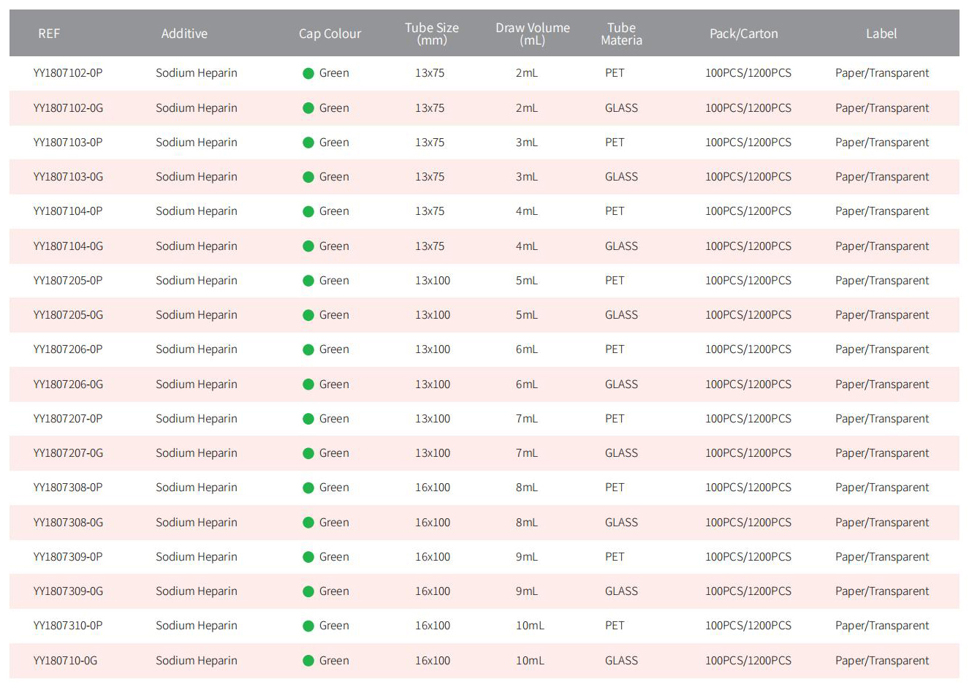
Task: Select the REF code YY1807102-0G
Action: pyautogui.click(x=68, y=108)
